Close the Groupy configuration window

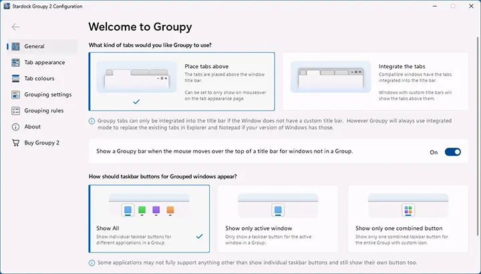(x=471, y=6)
